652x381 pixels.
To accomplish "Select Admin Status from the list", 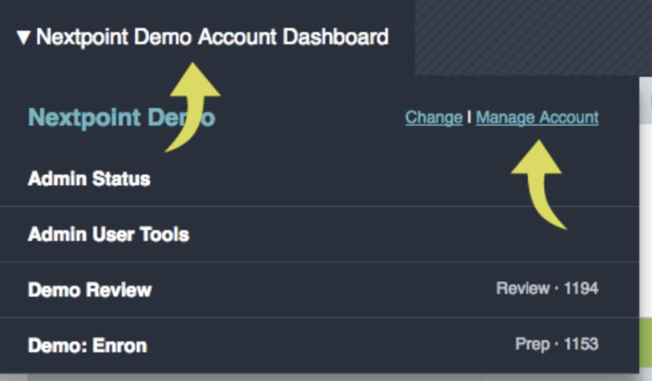I will [x=319, y=179].
